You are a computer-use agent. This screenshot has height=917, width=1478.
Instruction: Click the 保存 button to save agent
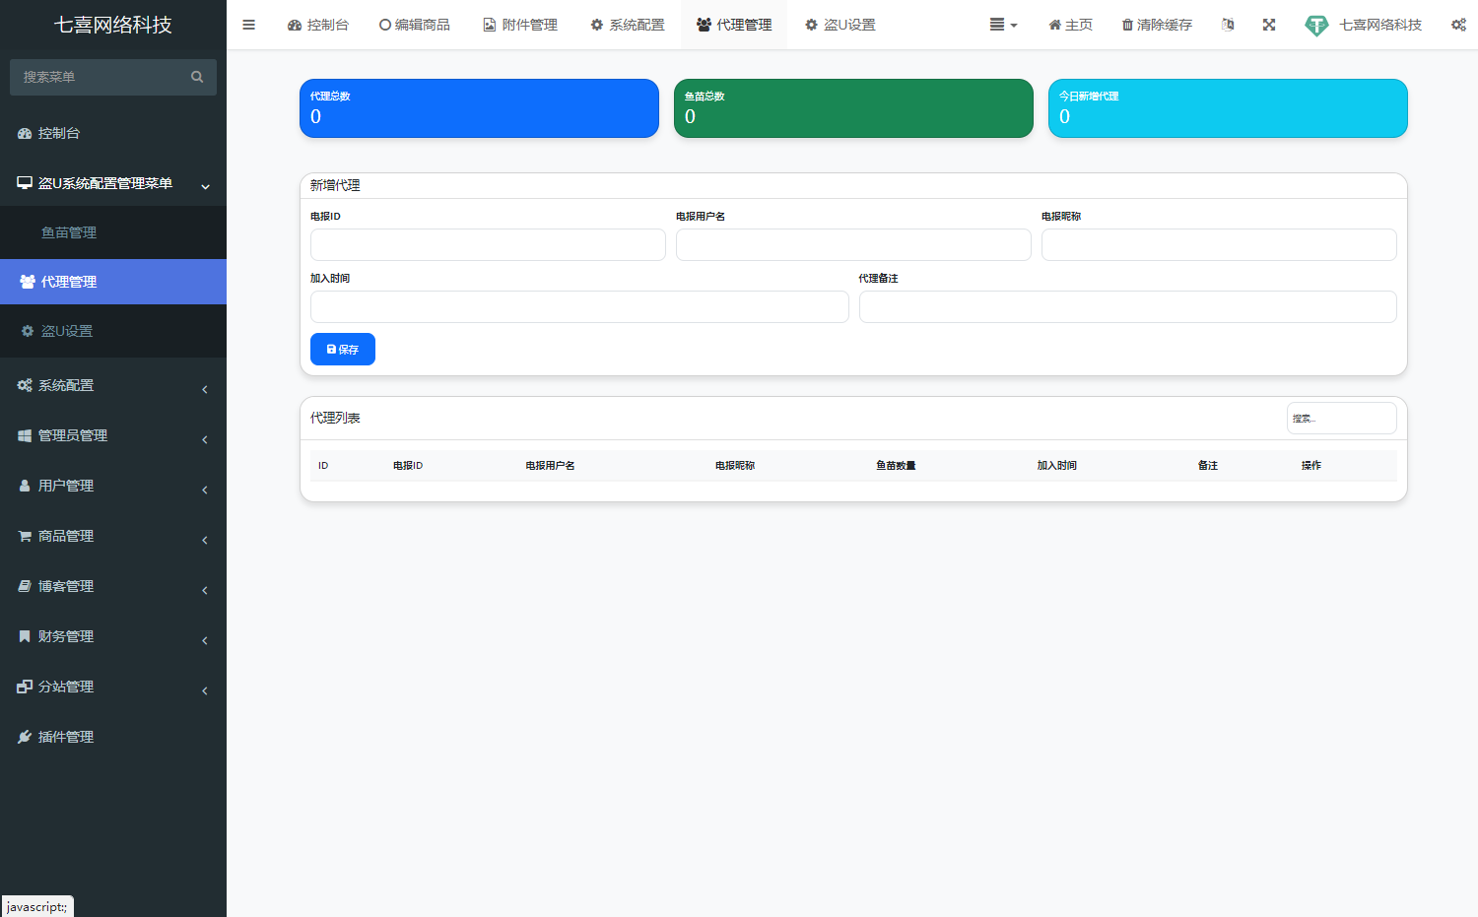click(342, 349)
